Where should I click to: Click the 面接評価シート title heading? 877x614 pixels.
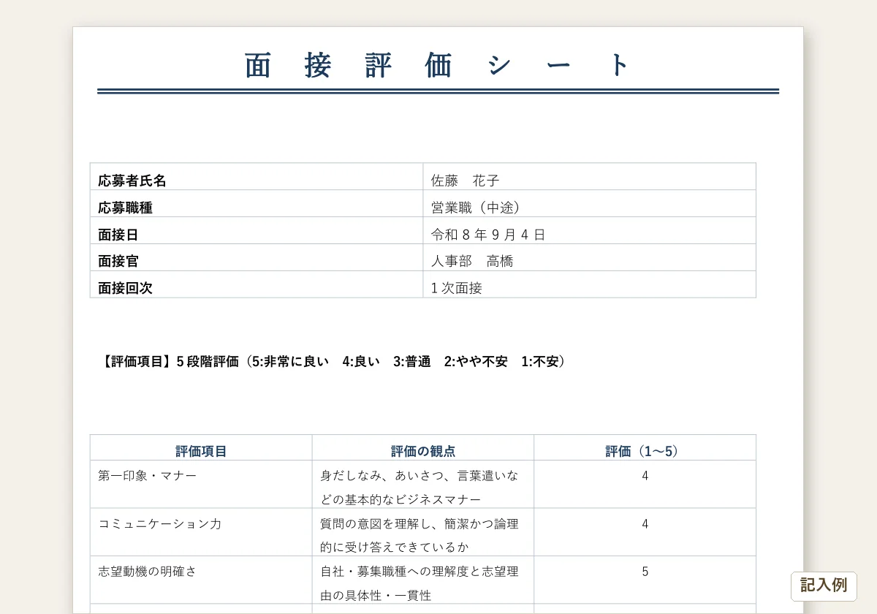(438, 66)
